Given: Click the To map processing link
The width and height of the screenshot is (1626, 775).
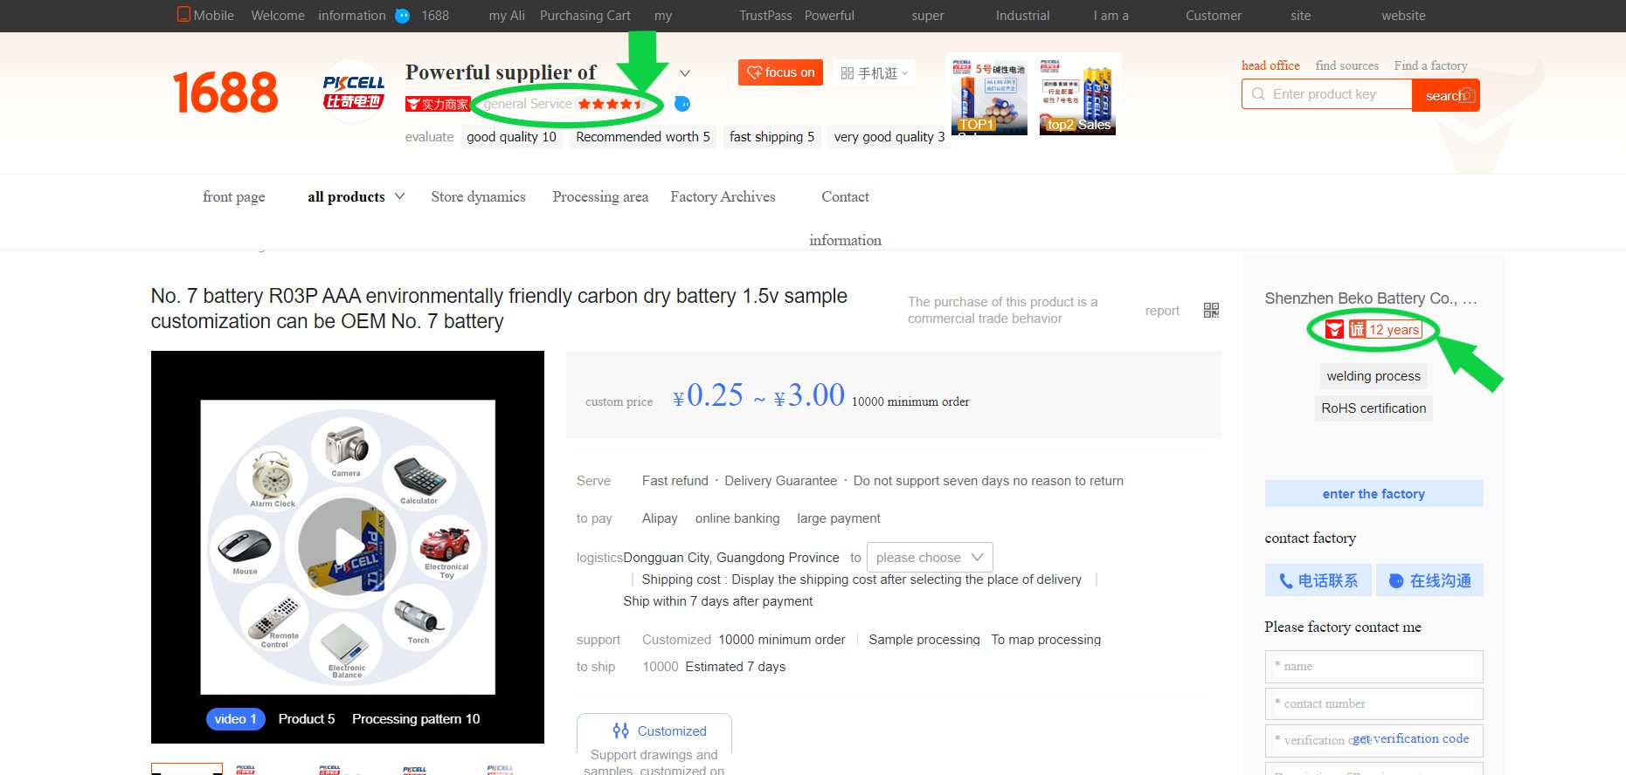Looking at the screenshot, I should pos(1046,640).
